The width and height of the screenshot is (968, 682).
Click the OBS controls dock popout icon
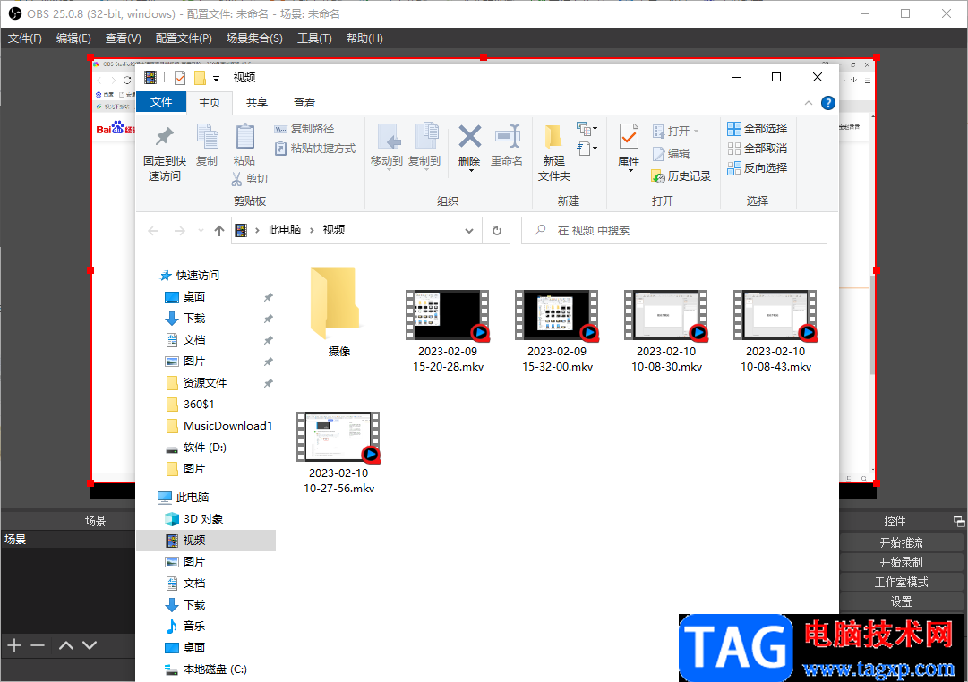point(959,521)
